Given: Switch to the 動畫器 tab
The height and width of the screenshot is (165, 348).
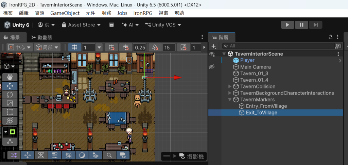Looking at the screenshot, I should 42,37.
